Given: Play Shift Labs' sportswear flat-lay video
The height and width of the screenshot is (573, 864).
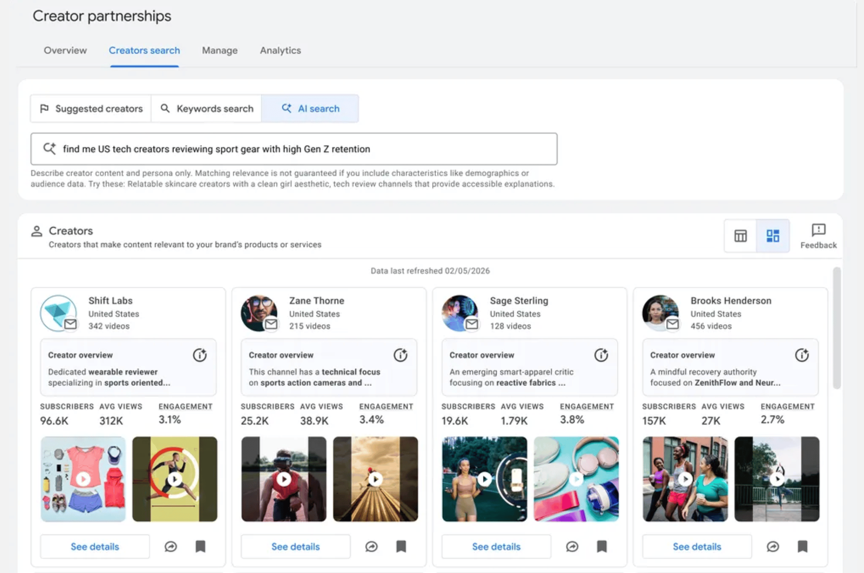Looking at the screenshot, I should [83, 479].
